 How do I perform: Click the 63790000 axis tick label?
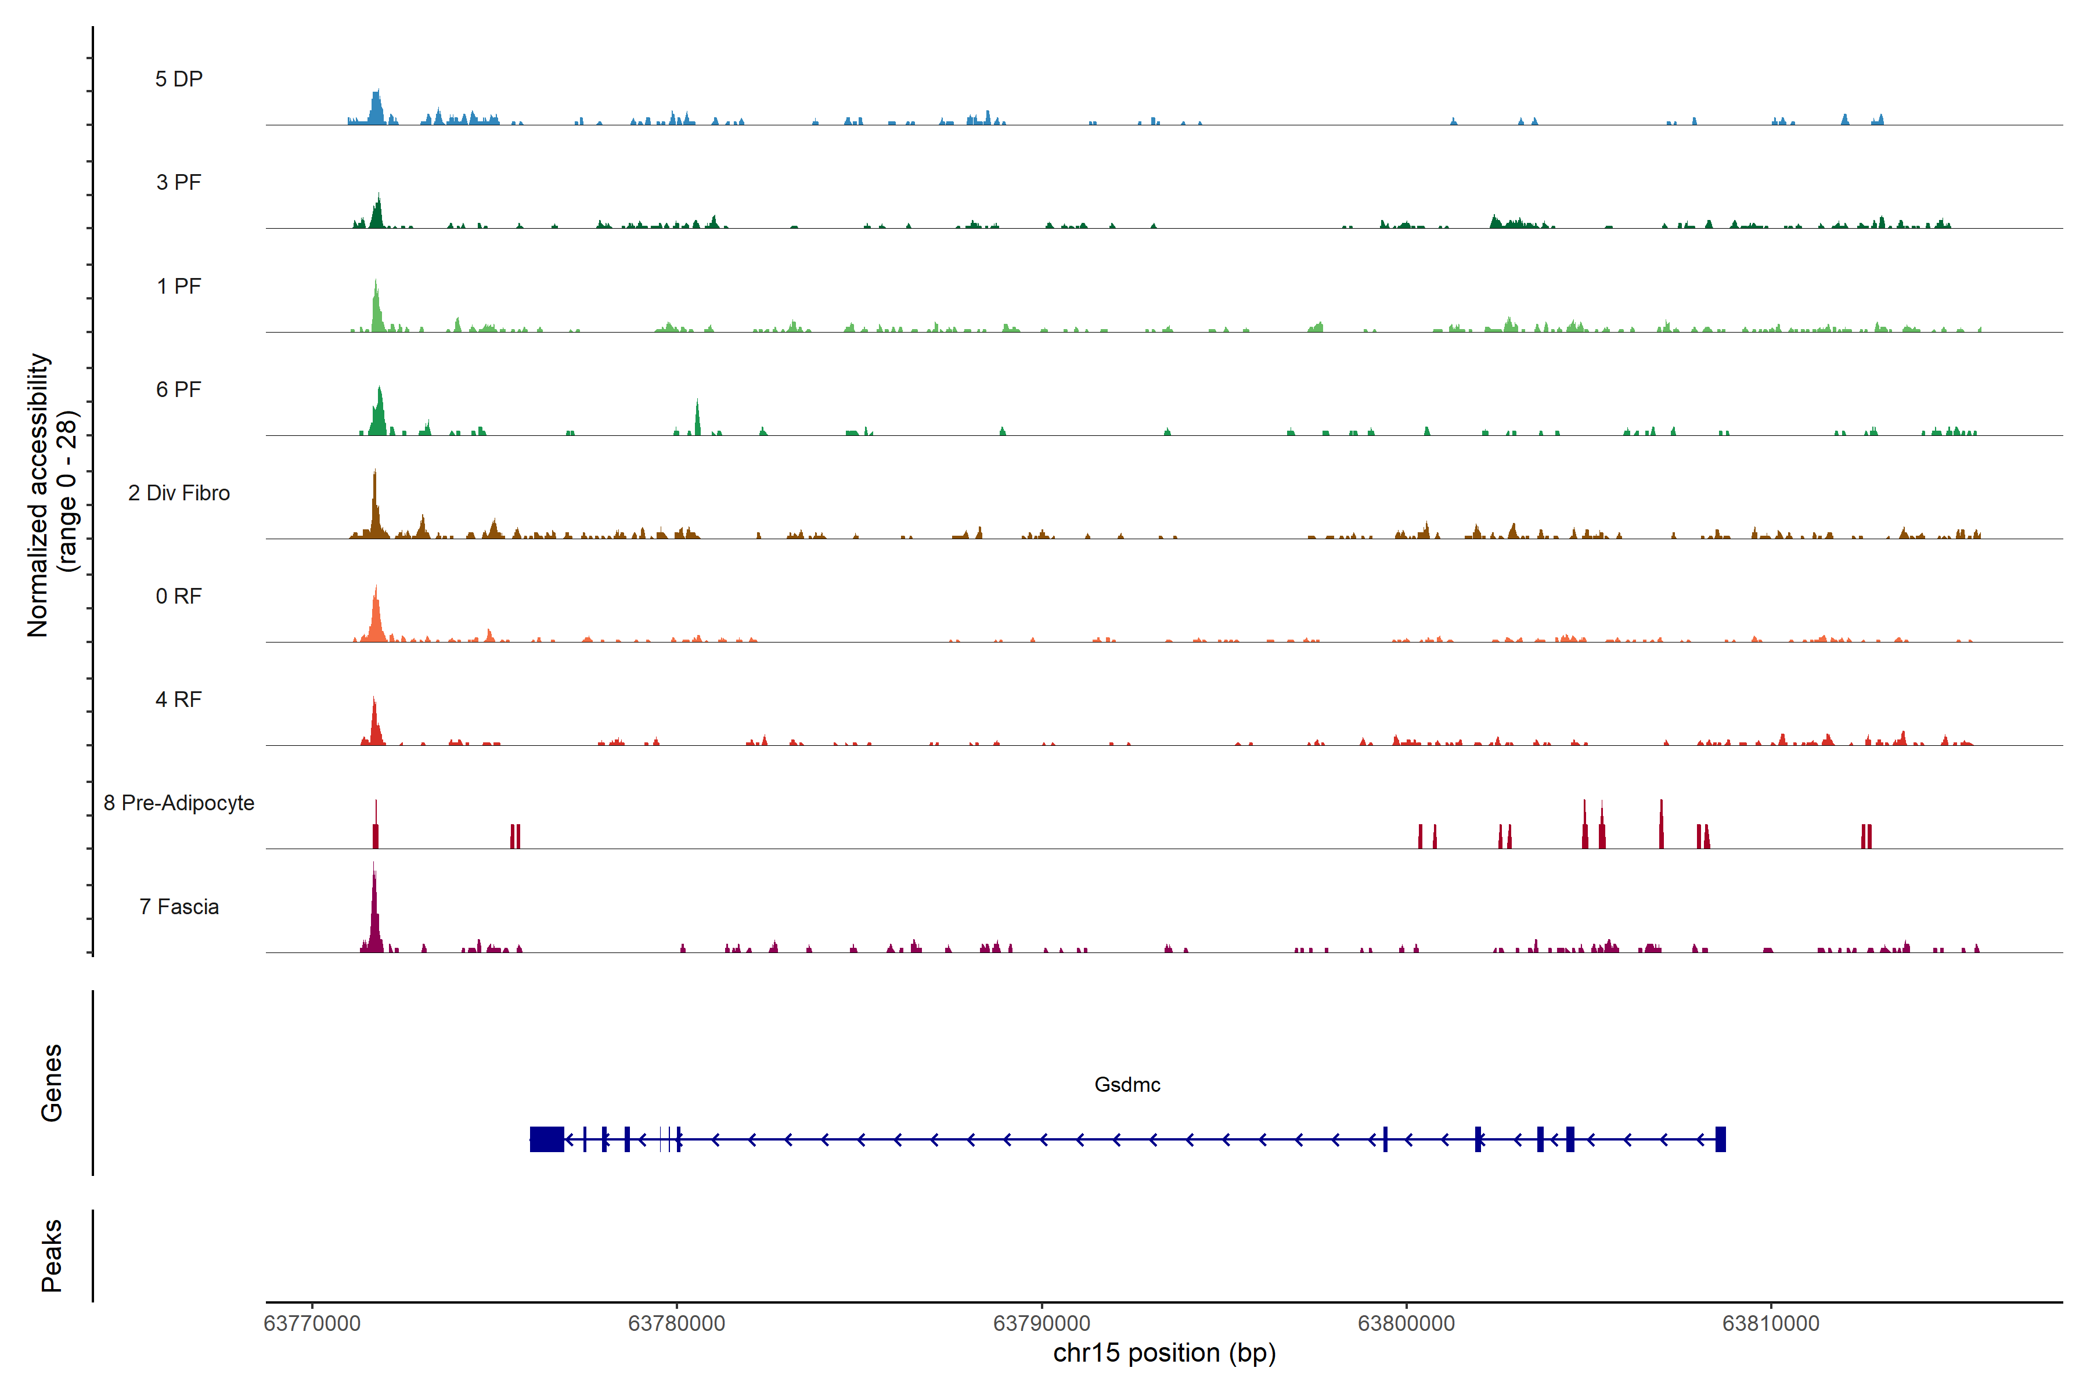(1042, 1323)
